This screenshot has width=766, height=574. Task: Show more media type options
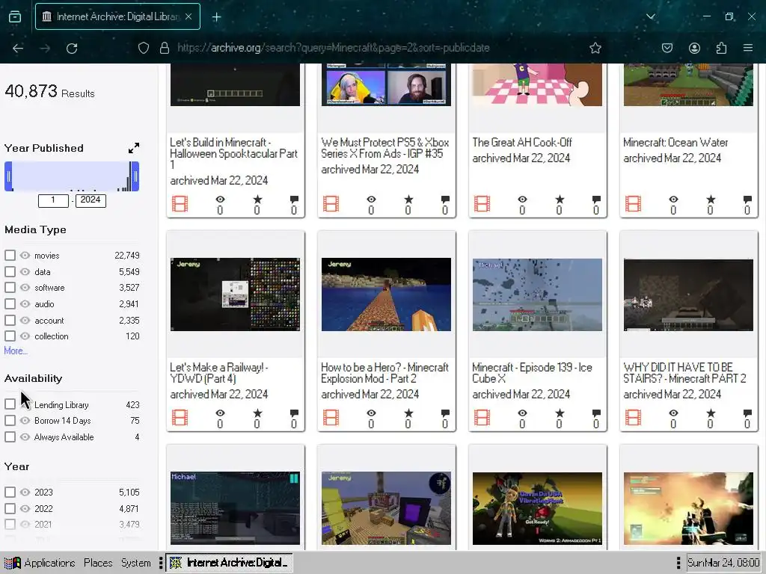point(16,351)
